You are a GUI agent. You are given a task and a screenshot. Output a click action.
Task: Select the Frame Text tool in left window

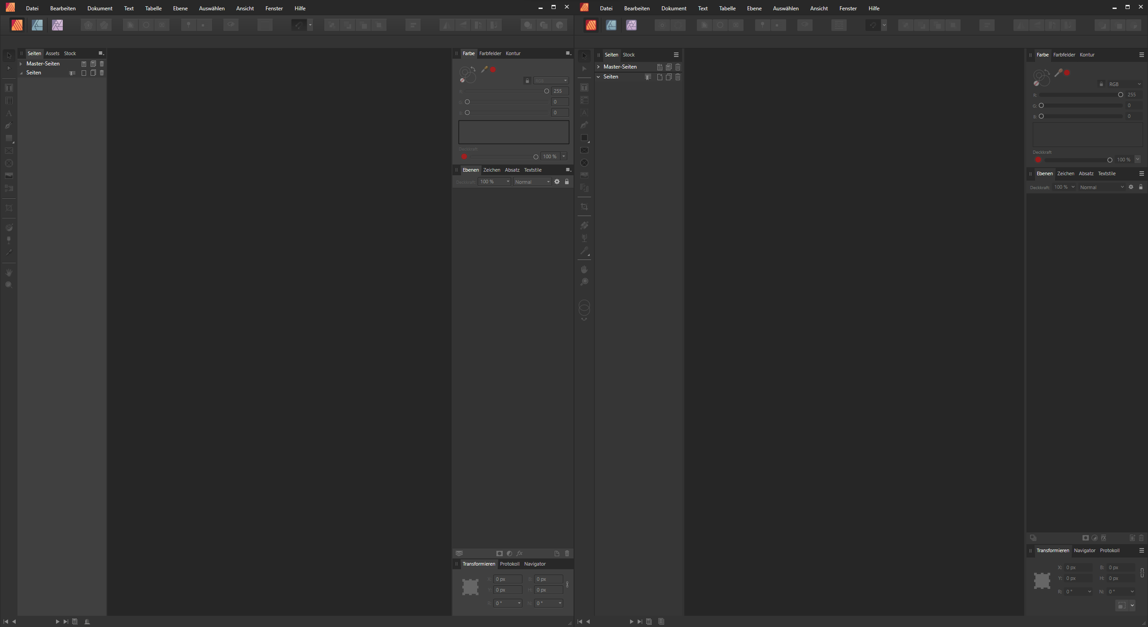point(9,88)
